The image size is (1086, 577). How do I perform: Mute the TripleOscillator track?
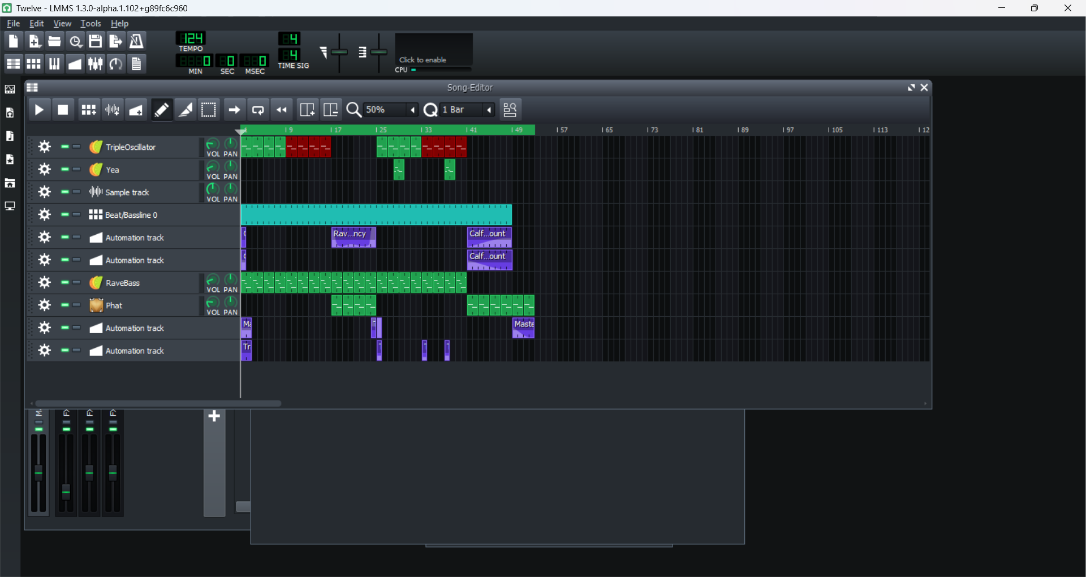coord(65,147)
